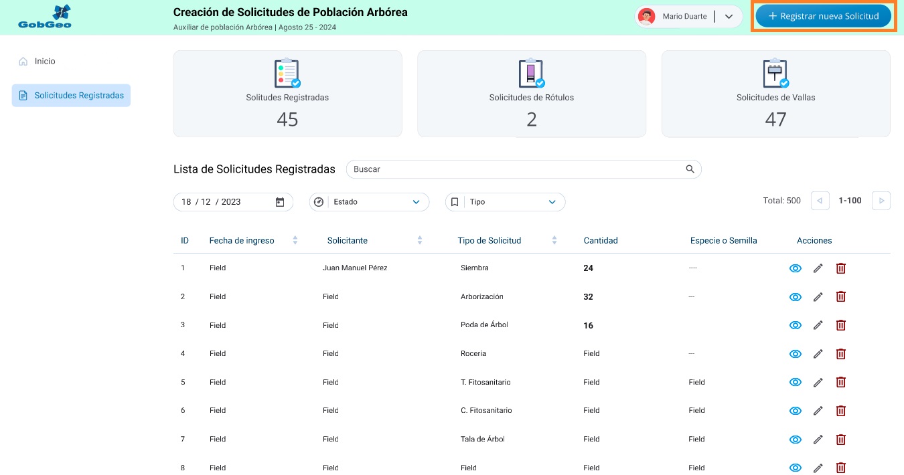904x475 pixels.
Task: Go to next page of results
Action: (x=881, y=201)
